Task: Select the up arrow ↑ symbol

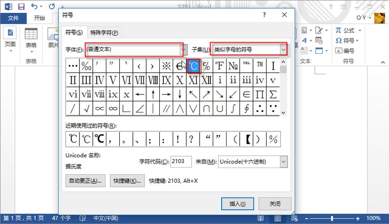Action: click(153, 94)
